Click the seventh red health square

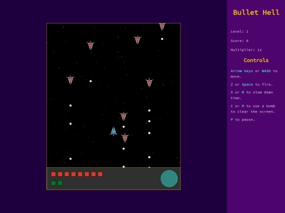93,174
